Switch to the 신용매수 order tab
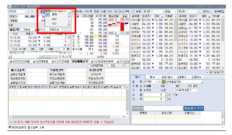Image resolution: width=232 pixels, height=135 pixels. (196, 77)
